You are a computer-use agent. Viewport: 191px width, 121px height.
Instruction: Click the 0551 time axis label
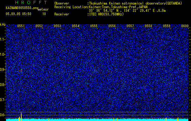pos(21,26)
